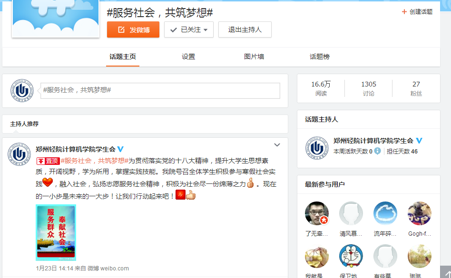This screenshot has width=451, height=278.
Task: Click 退出主持人 button
Action: pyautogui.click(x=245, y=29)
